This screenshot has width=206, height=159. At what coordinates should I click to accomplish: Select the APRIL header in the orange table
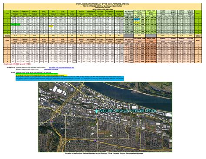pos(44,39)
